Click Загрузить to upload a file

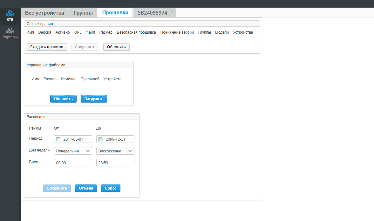(x=94, y=99)
